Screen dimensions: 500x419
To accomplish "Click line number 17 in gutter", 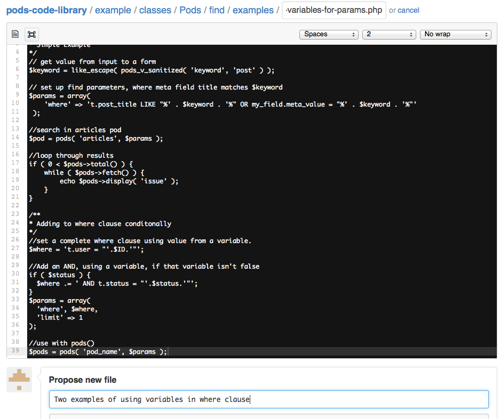I will (15, 163).
